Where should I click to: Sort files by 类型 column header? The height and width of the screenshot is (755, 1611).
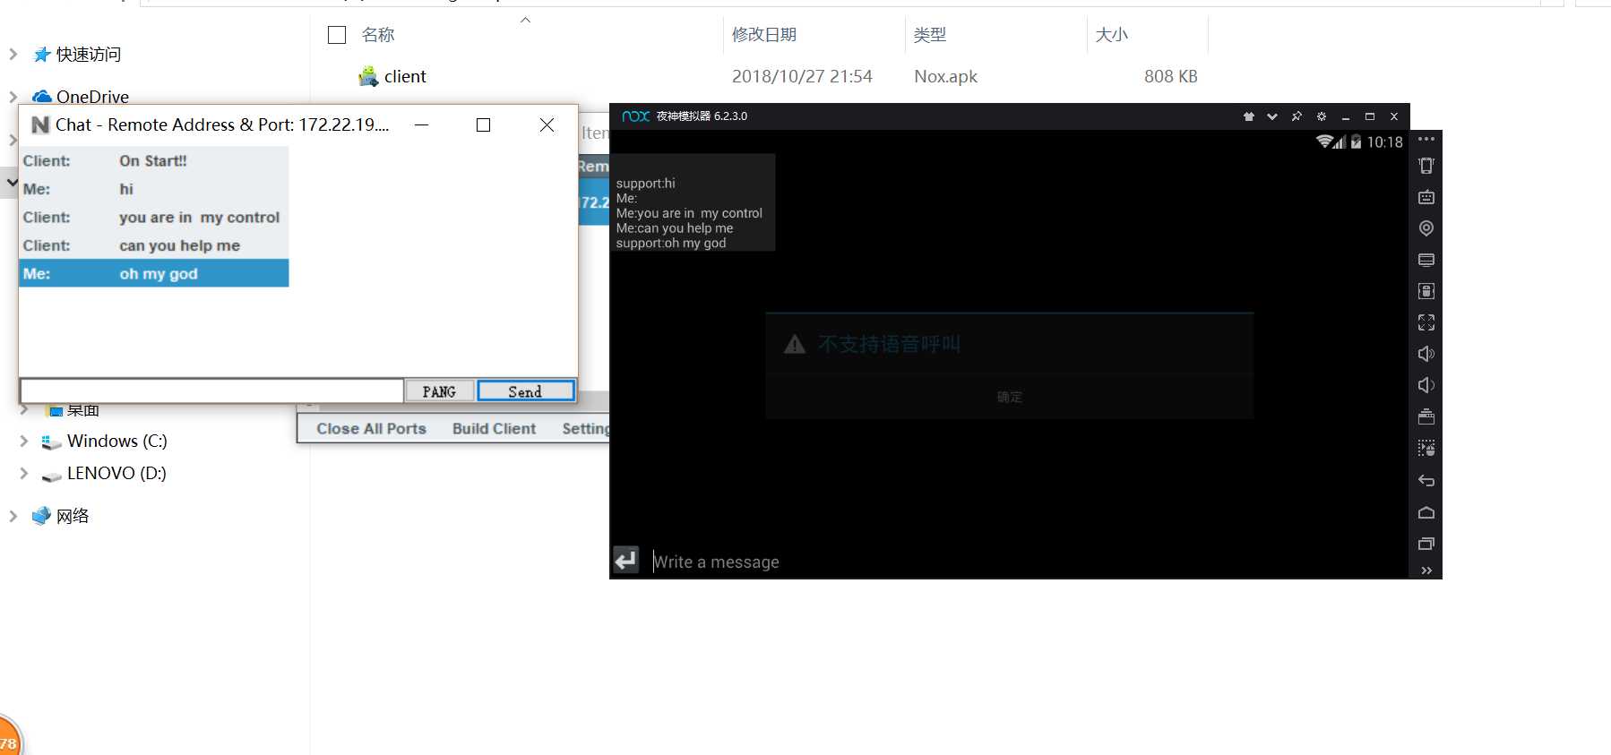click(x=929, y=35)
